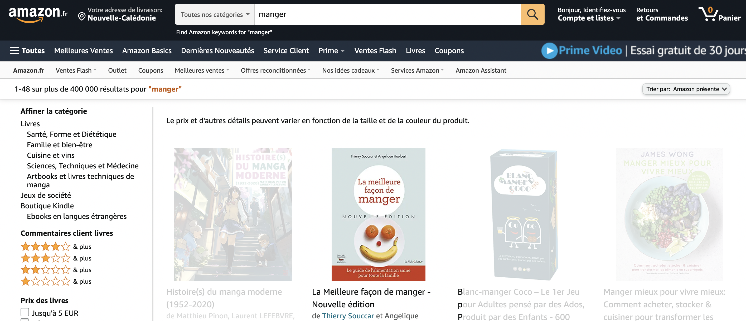Click author Thierry Souccar link
The height and width of the screenshot is (321, 746).
(348, 315)
